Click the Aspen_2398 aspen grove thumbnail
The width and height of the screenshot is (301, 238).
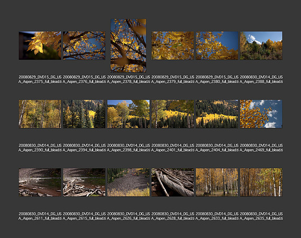click(x=128, y=114)
